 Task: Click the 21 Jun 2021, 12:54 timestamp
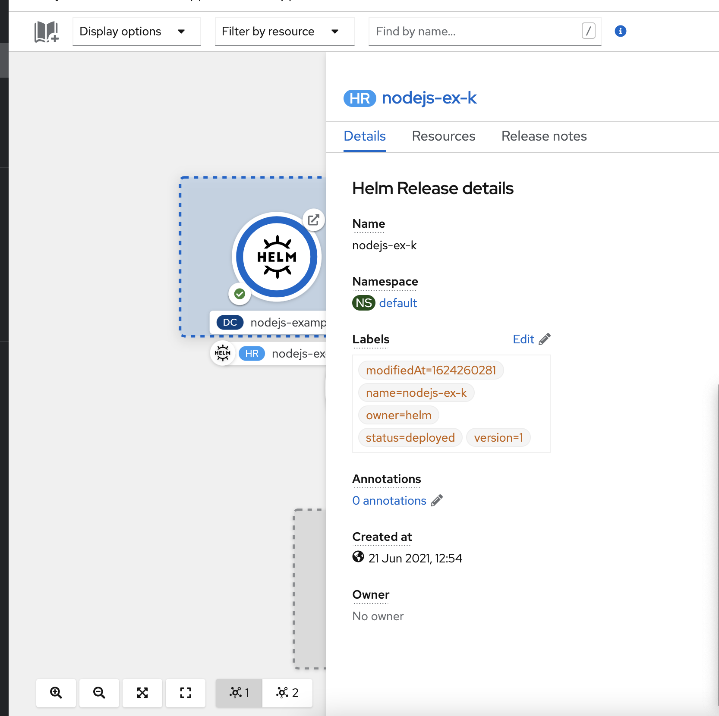tap(415, 559)
